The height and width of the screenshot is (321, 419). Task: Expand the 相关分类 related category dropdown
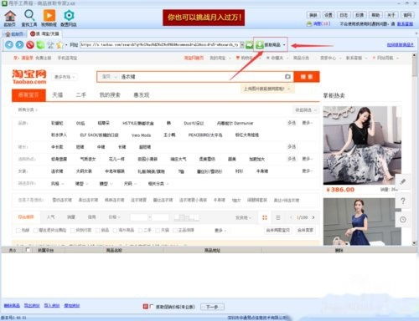coord(158,184)
